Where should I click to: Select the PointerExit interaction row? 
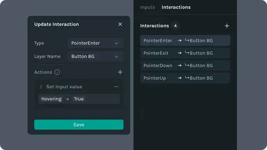(x=185, y=53)
